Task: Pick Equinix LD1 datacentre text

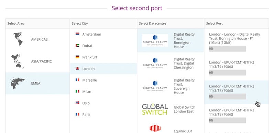Action: pyautogui.click(x=183, y=131)
